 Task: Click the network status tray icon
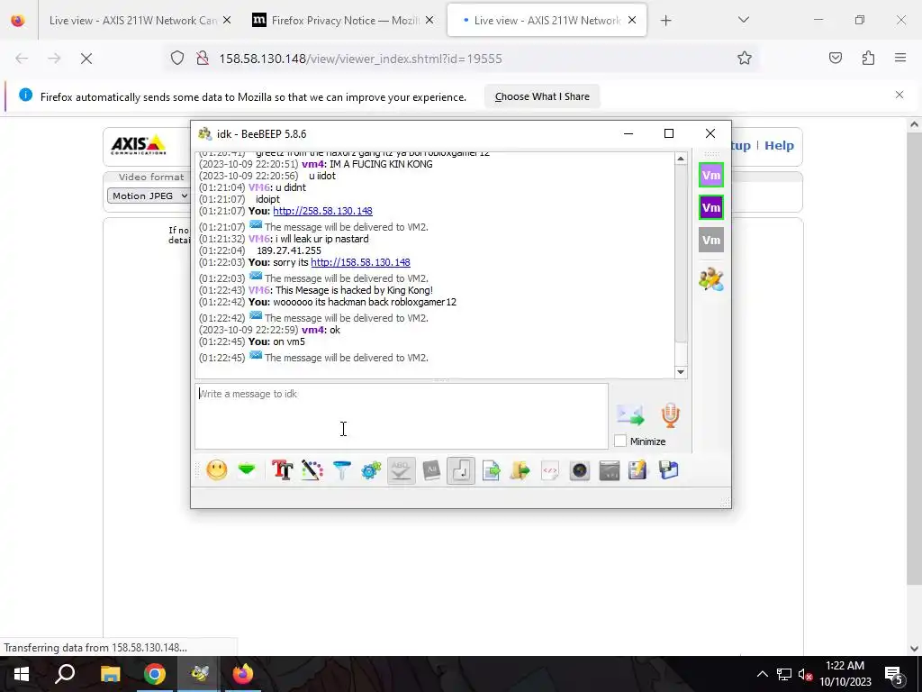784,674
